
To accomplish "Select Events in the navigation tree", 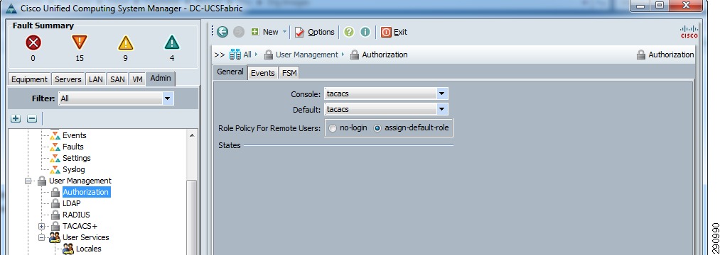I will click(75, 135).
